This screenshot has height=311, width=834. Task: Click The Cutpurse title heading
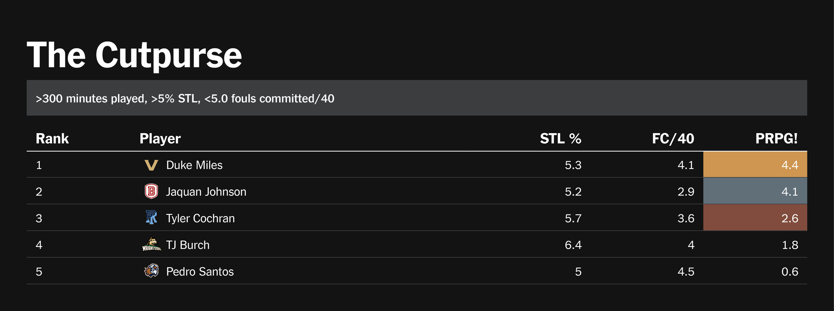pos(134,55)
